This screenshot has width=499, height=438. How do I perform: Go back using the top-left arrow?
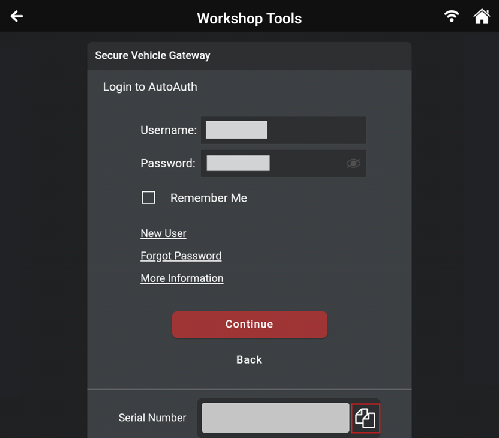pyautogui.click(x=17, y=16)
